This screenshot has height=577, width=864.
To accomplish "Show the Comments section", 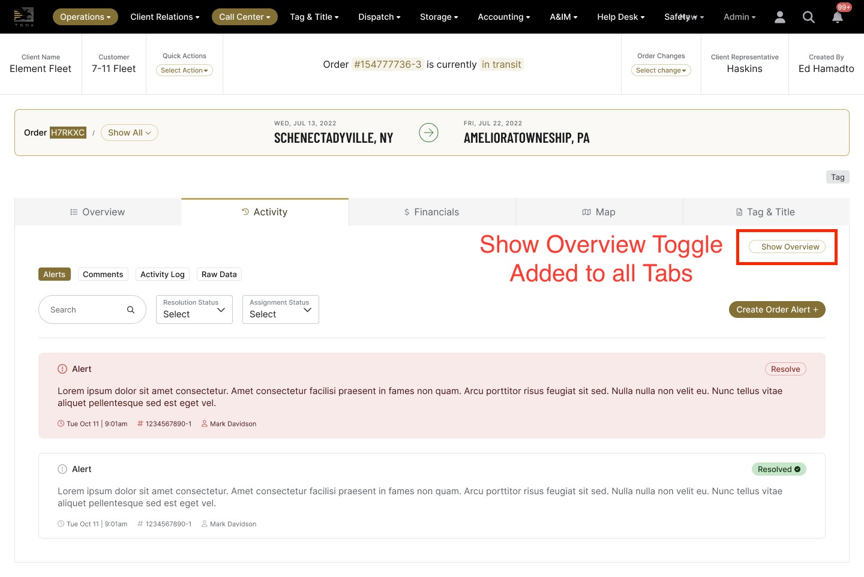I will pos(103,274).
